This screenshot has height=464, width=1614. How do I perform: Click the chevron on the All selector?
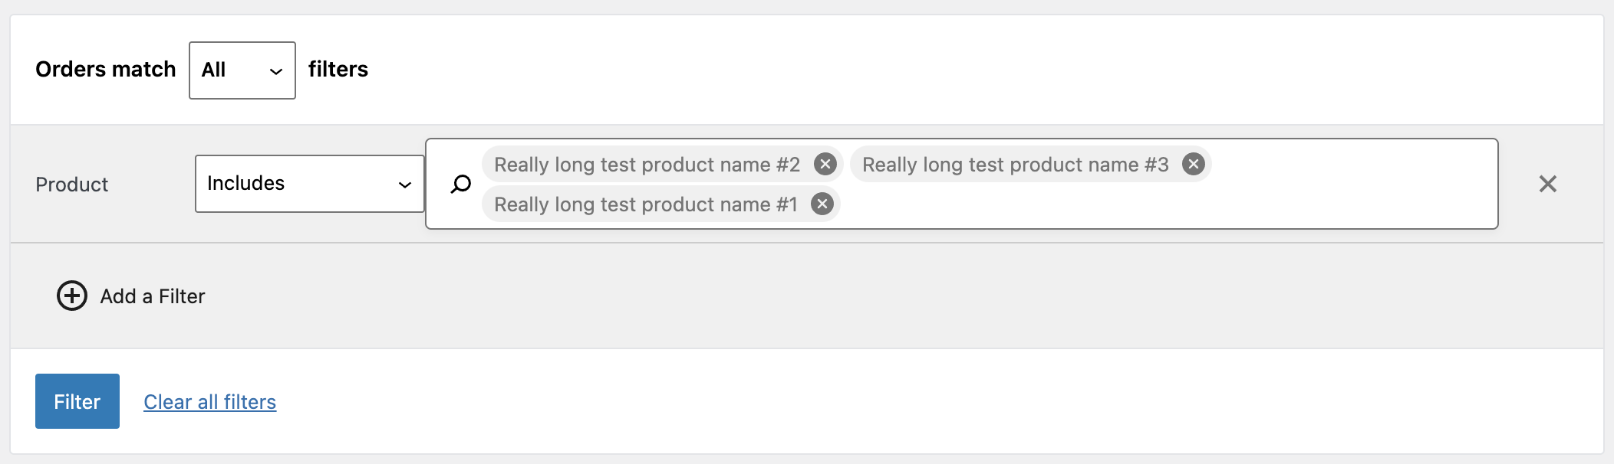276,70
